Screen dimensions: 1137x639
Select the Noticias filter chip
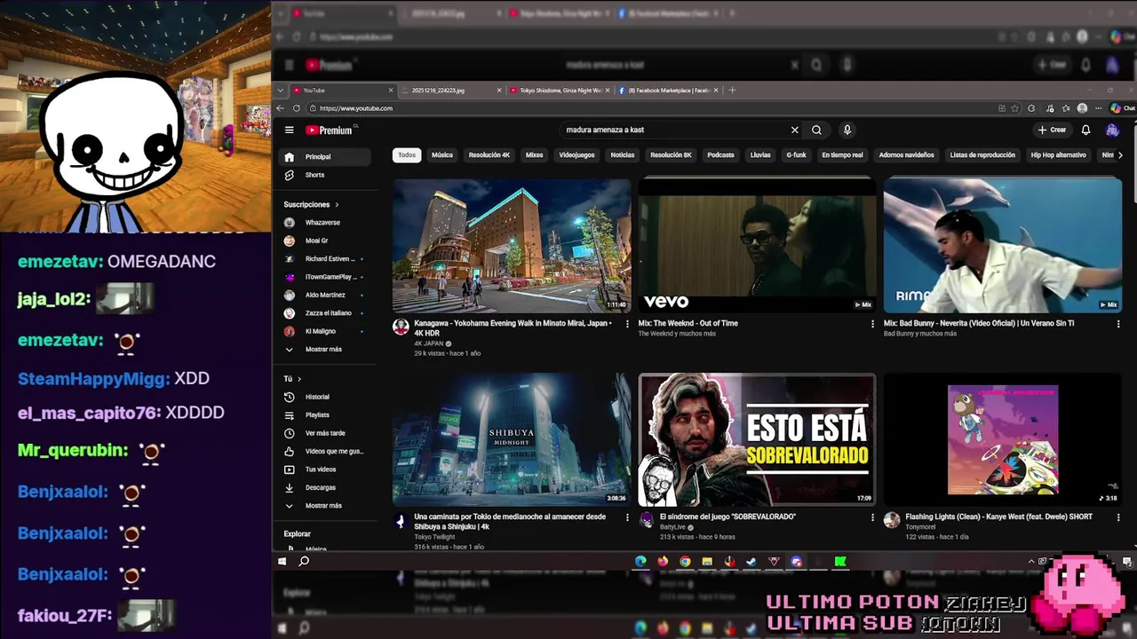click(623, 154)
